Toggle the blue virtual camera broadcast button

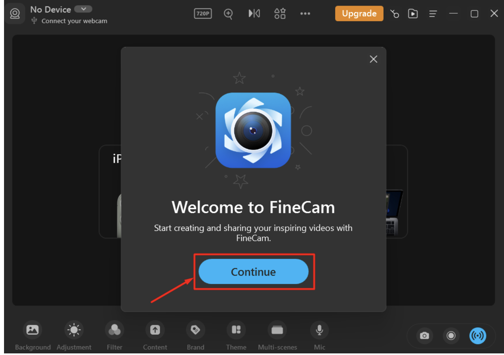[478, 335]
